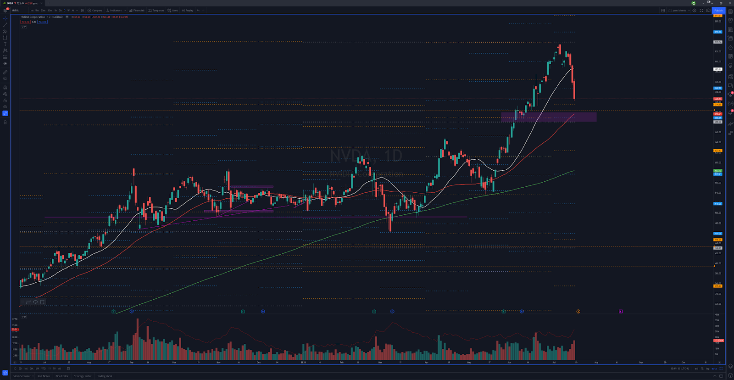Open chart settings gear icon
This screenshot has width=734, height=380.
pyautogui.click(x=695, y=10)
